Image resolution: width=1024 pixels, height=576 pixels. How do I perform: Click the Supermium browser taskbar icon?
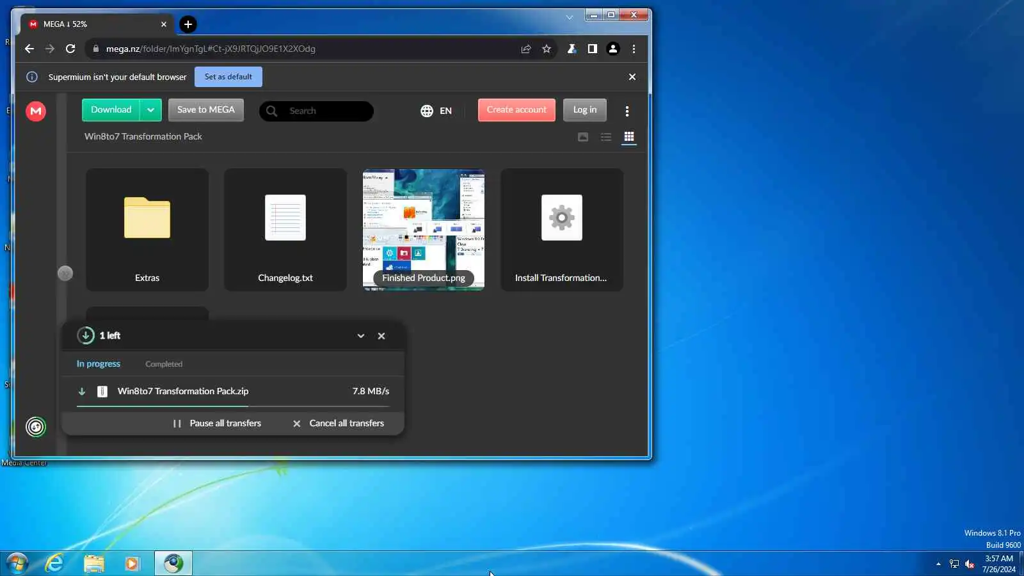pos(173,563)
